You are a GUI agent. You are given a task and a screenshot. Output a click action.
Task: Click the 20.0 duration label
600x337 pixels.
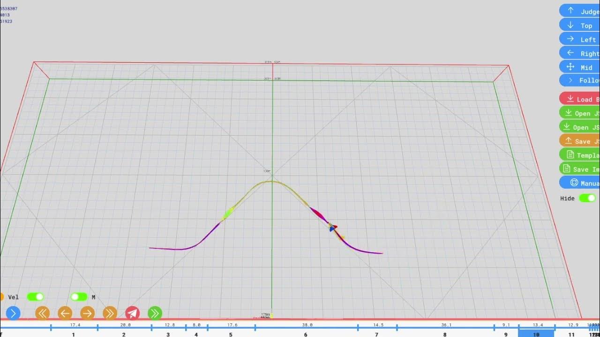[125, 325]
